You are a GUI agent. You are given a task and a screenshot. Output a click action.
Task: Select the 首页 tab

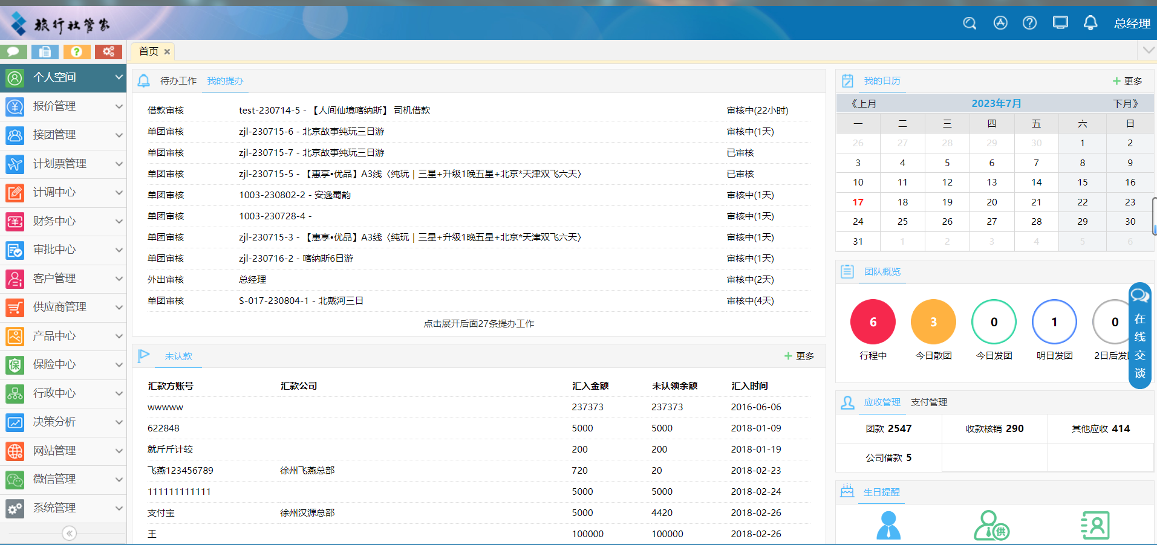149,51
